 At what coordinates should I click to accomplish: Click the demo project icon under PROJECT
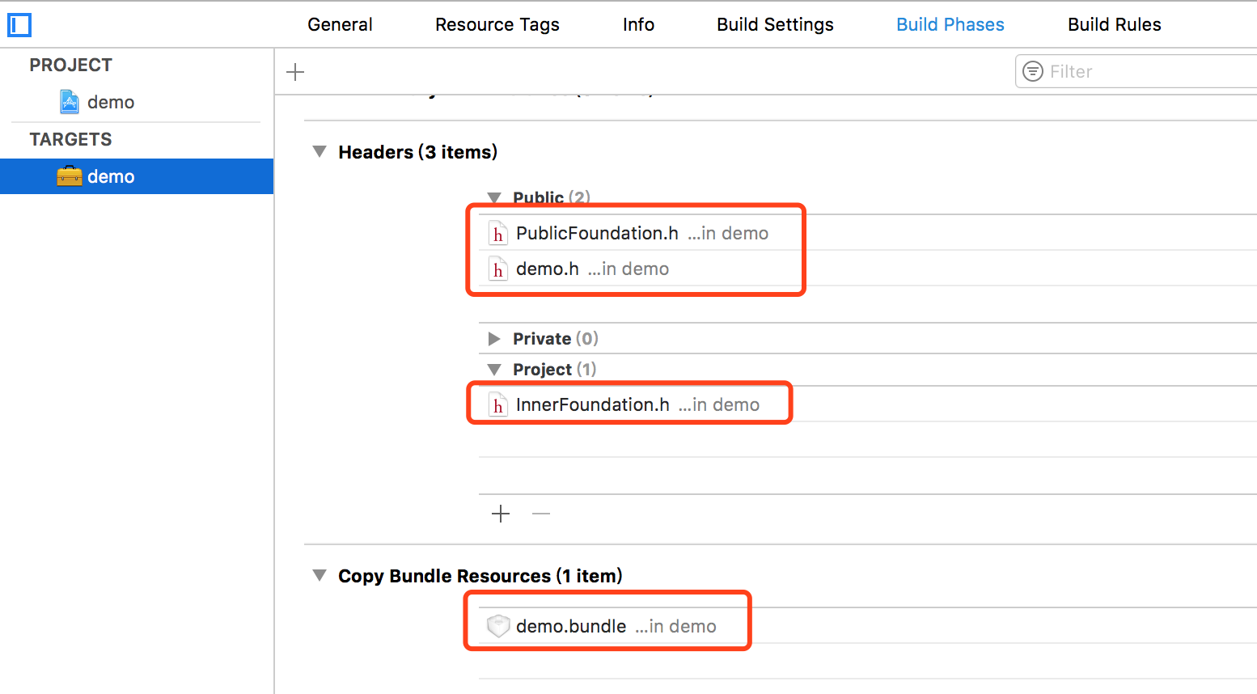tap(71, 102)
